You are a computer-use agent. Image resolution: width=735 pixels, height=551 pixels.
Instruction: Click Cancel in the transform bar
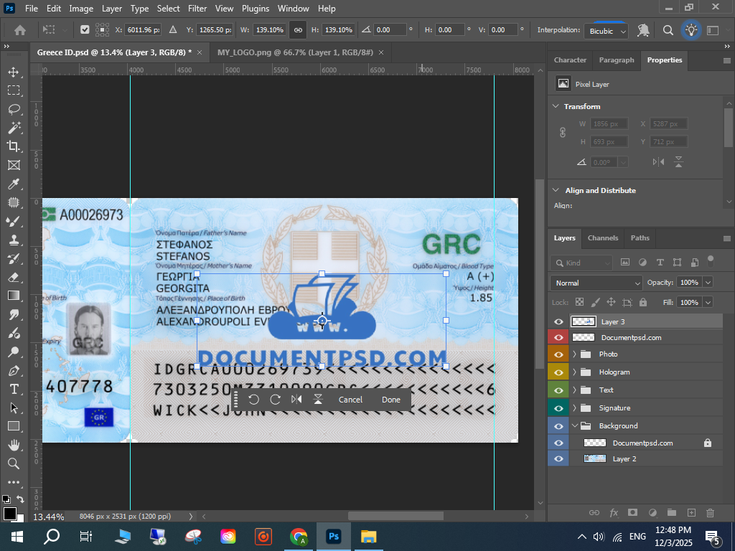(350, 400)
